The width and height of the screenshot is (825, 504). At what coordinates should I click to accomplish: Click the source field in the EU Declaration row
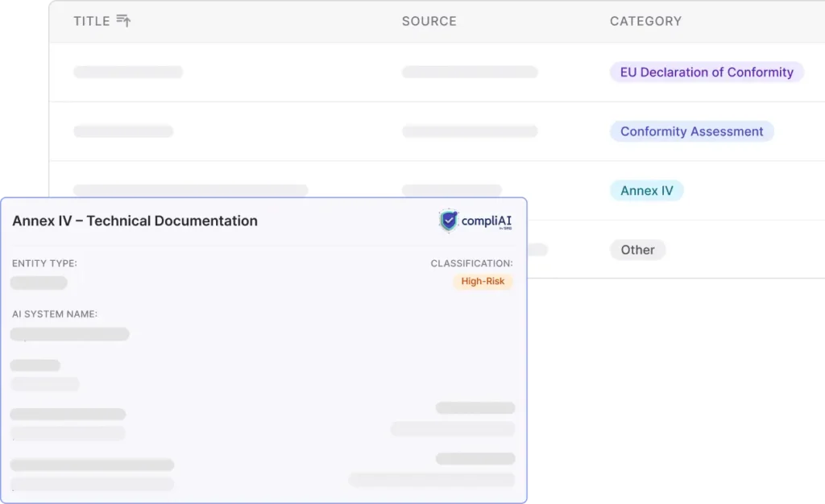[470, 72]
